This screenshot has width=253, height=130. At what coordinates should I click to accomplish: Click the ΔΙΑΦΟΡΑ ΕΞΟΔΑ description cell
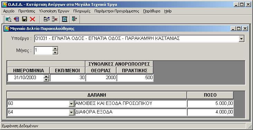[x=131, y=112]
